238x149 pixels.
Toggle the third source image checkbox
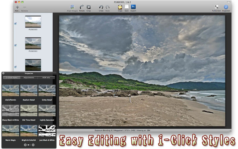(x=15, y=67)
